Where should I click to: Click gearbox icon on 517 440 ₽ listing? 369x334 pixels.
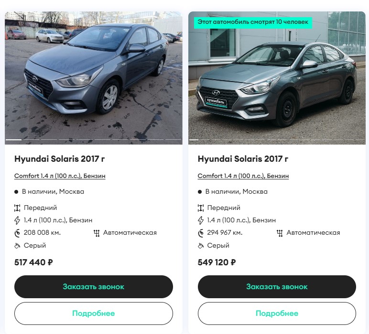coord(97,233)
